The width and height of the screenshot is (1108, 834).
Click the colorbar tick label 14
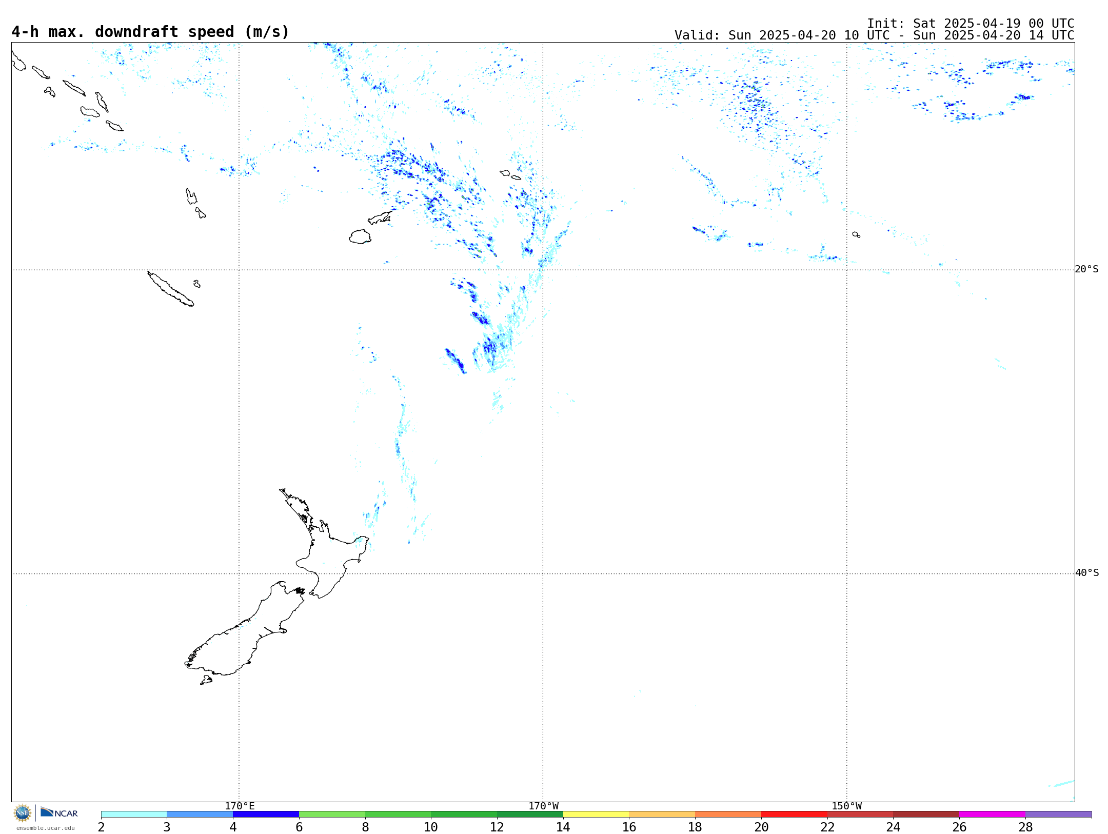(563, 827)
